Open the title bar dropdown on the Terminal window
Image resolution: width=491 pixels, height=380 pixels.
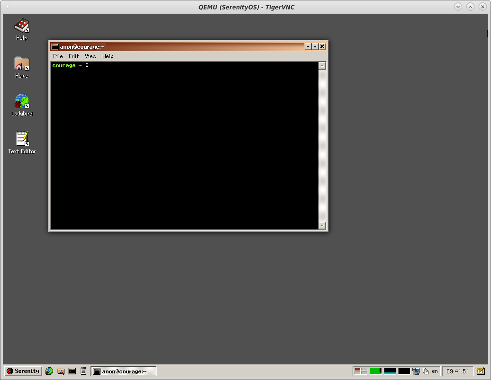308,46
